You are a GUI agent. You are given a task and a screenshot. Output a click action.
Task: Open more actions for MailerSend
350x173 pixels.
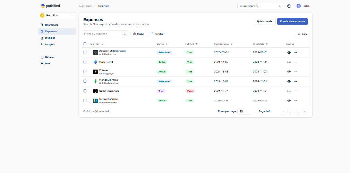pyautogui.click(x=296, y=62)
